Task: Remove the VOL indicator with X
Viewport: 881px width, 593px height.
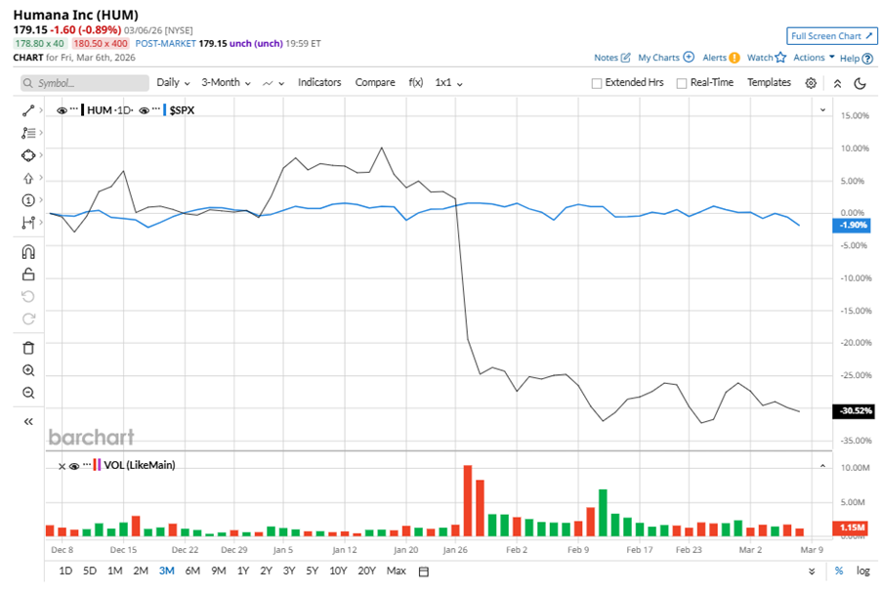Action: click(x=62, y=466)
